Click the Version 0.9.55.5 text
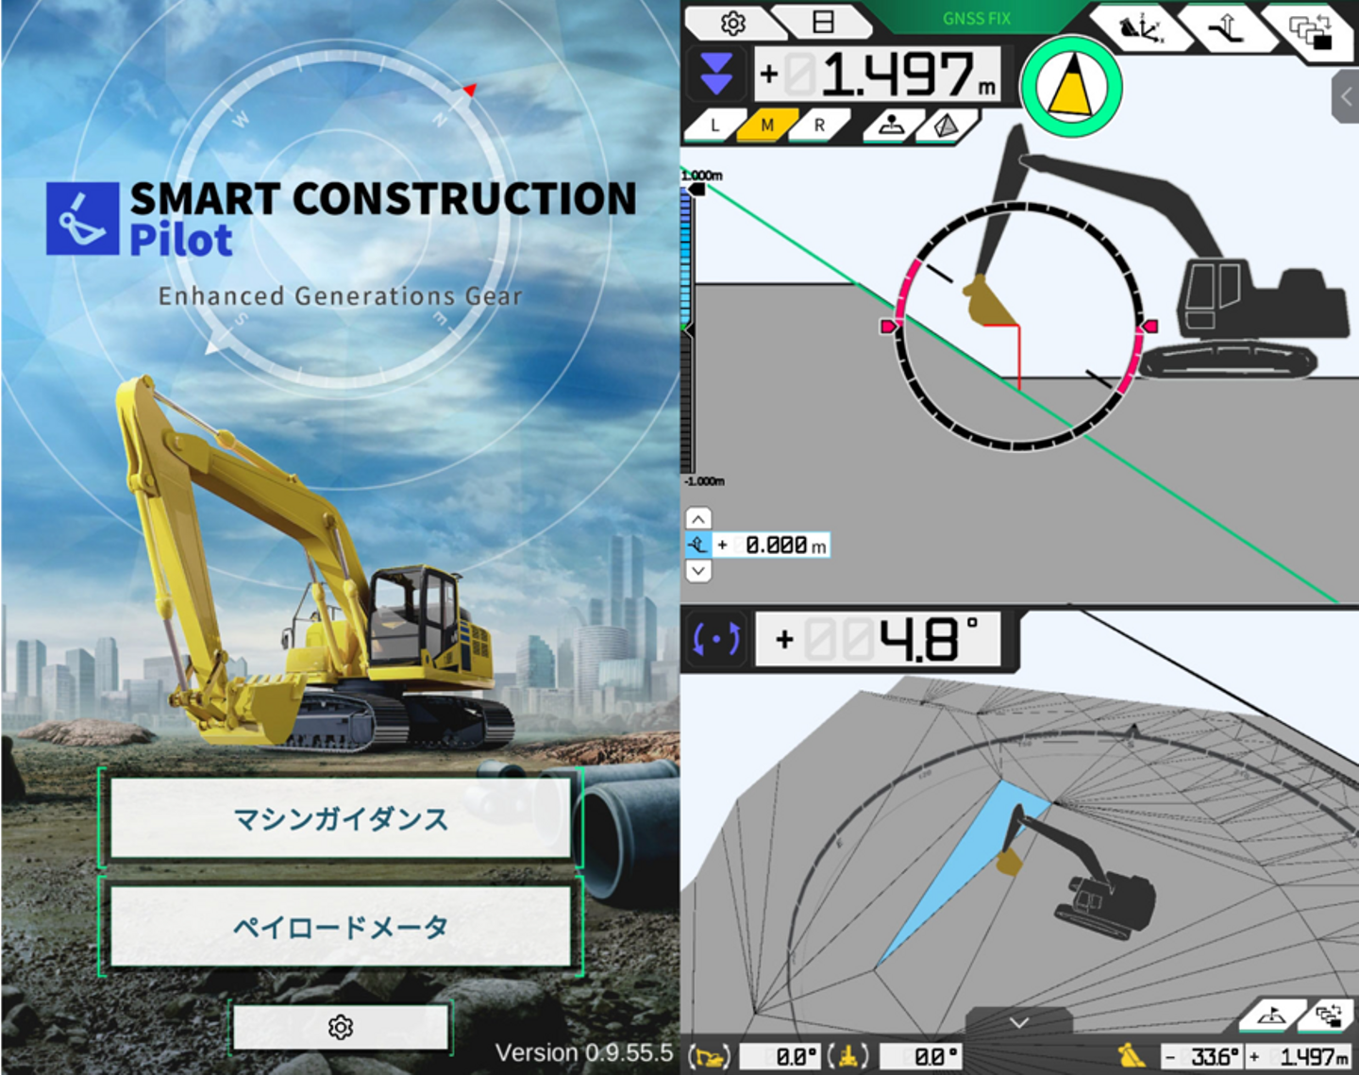This screenshot has height=1075, width=1359. pyautogui.click(x=584, y=1052)
